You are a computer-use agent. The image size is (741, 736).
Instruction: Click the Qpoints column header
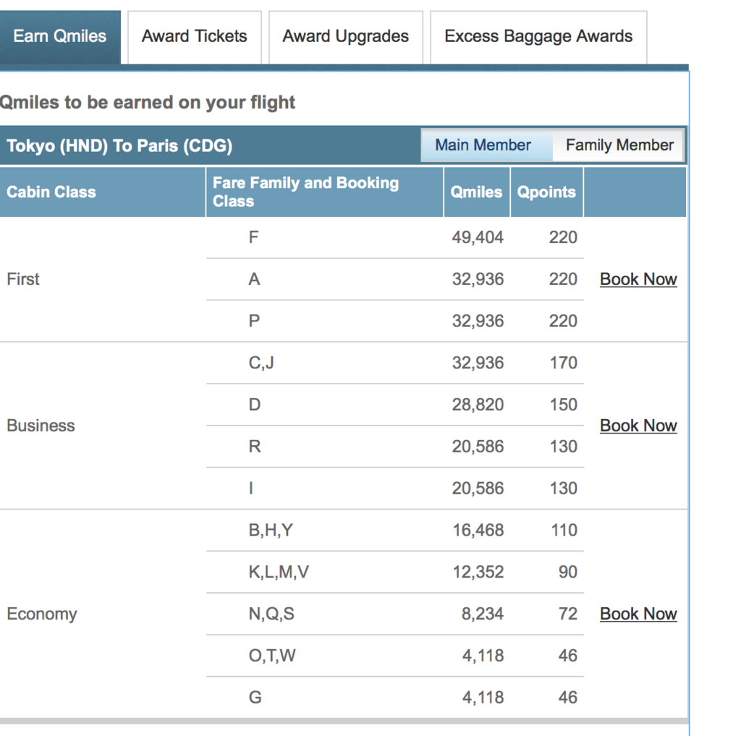pyautogui.click(x=546, y=192)
